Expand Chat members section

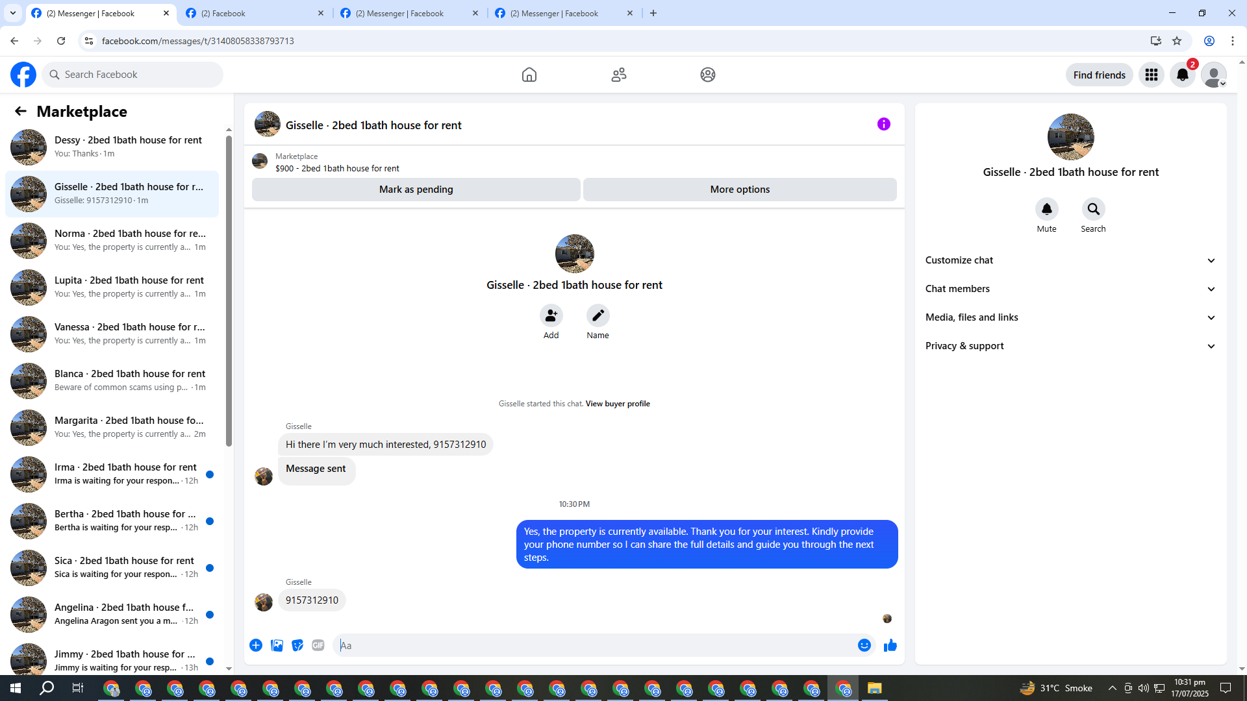click(x=1071, y=289)
